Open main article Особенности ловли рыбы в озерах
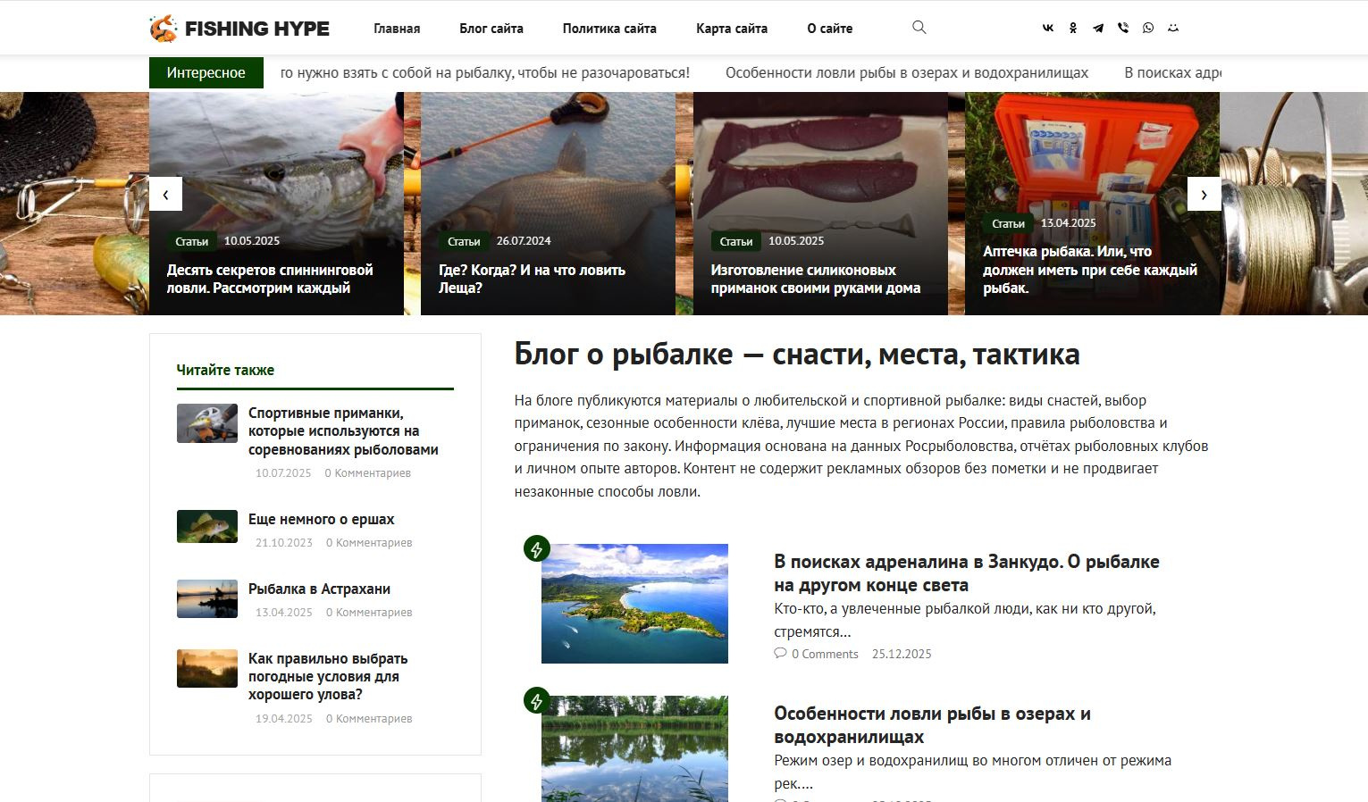This screenshot has width=1368, height=802. click(x=932, y=725)
